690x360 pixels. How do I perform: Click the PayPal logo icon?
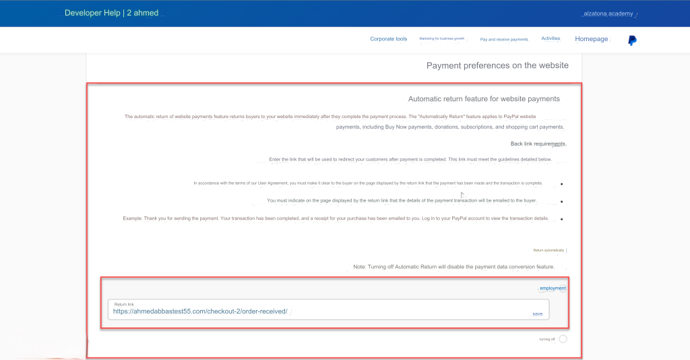coord(632,40)
